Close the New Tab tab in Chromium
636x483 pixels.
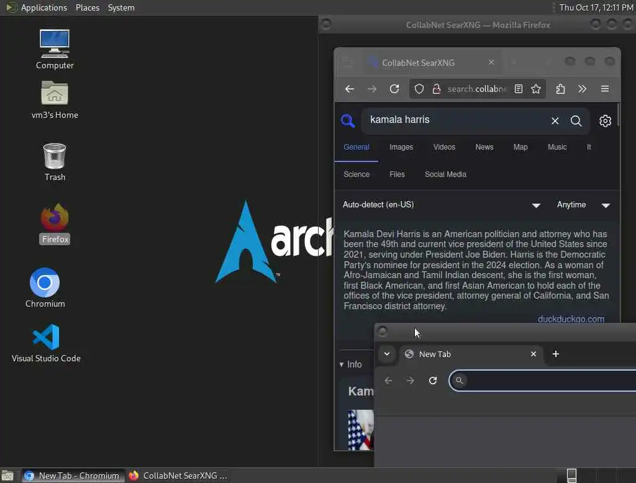tap(534, 354)
